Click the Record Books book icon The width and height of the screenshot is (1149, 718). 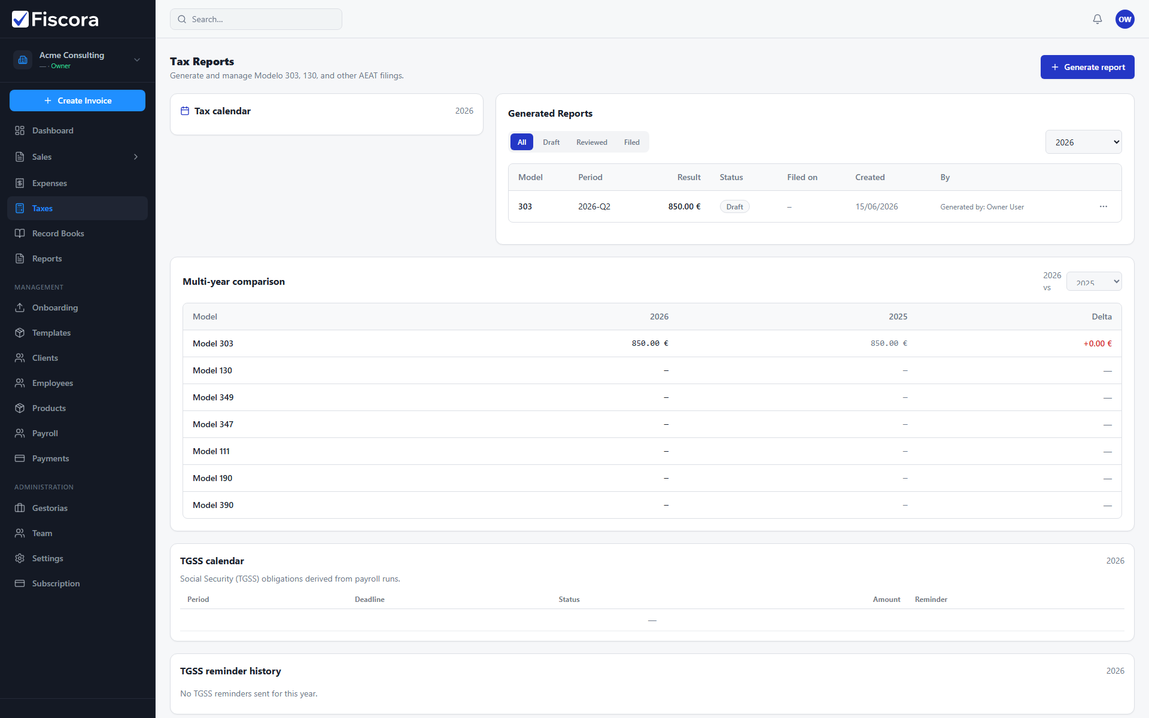point(20,233)
